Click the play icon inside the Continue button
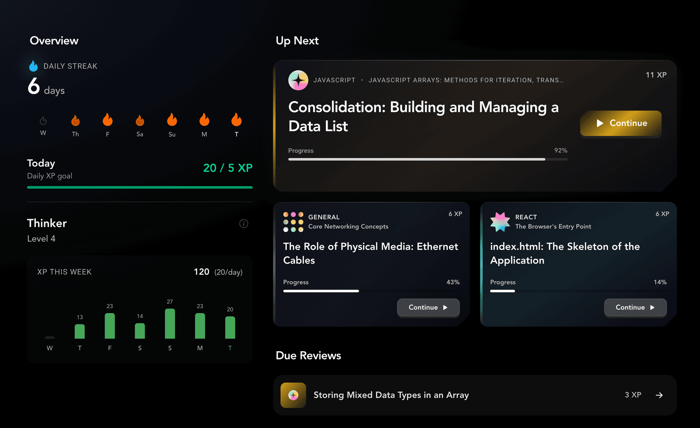Screen dimensions: 700x428 [600, 123]
